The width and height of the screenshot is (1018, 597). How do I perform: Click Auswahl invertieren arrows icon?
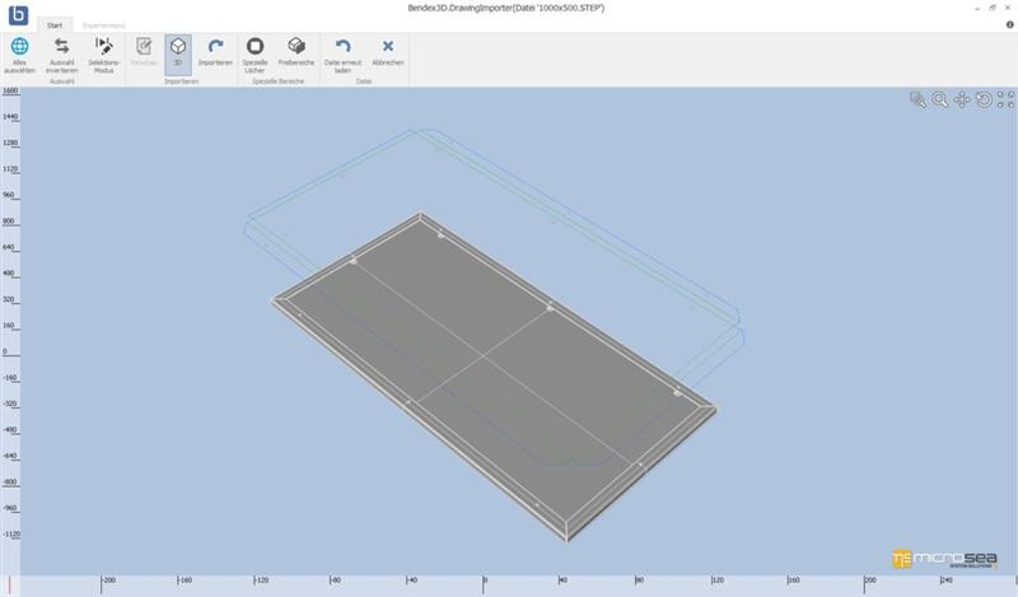point(62,47)
